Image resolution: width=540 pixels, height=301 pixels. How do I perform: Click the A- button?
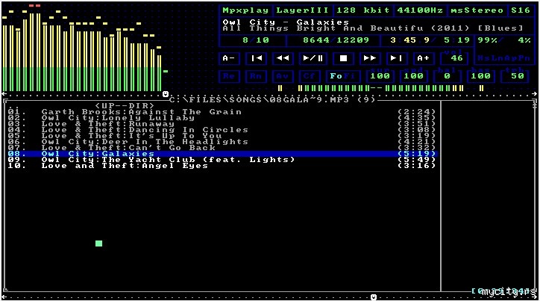click(x=229, y=58)
